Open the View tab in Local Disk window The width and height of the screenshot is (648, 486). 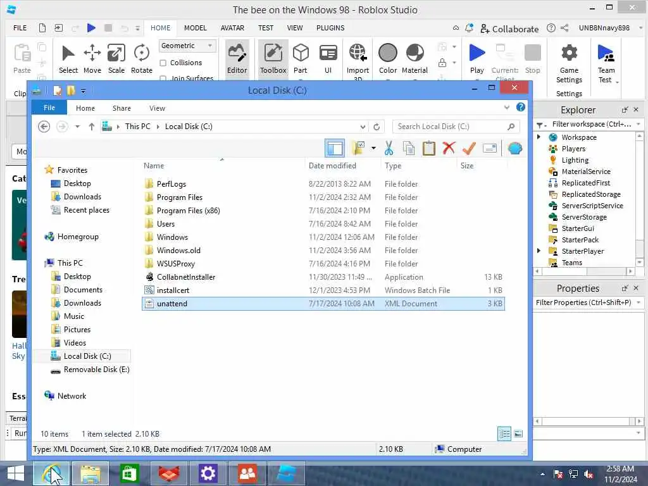pyautogui.click(x=157, y=108)
